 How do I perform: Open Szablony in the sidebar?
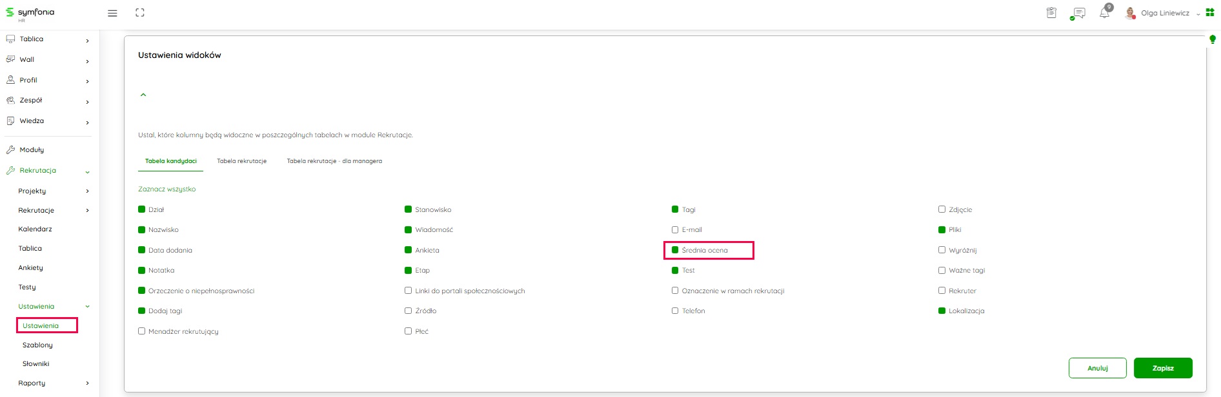click(37, 345)
